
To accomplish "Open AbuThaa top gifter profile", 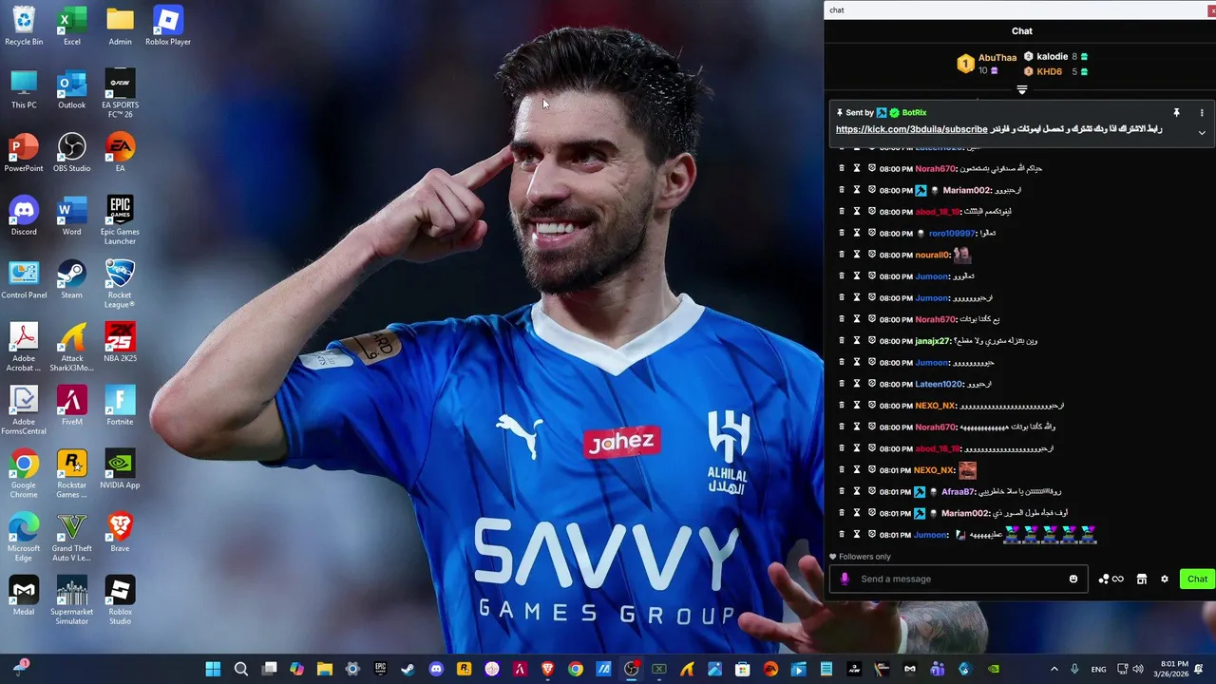I will coord(997,57).
